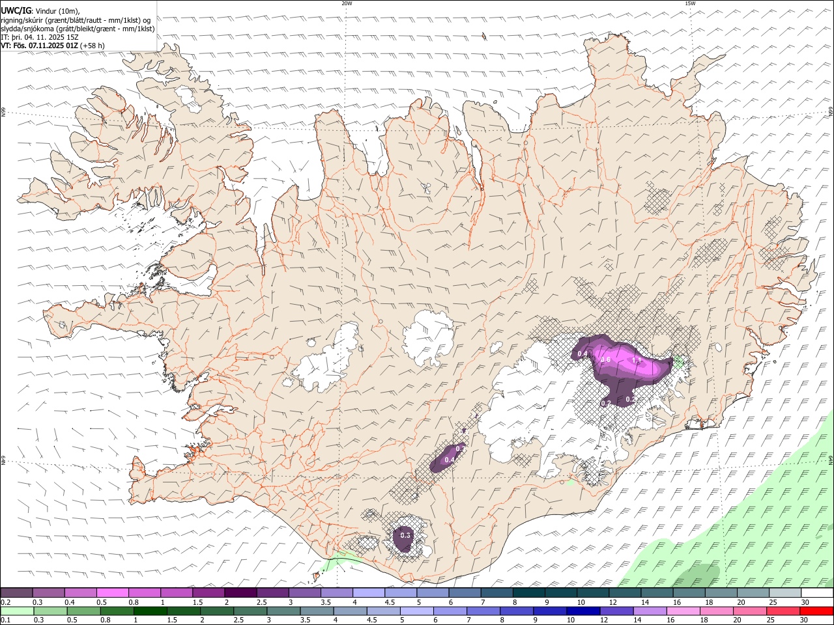The image size is (834, 625).
Task: Pick the deep blue 10 swatch, bottom scale
Action: coord(582,611)
